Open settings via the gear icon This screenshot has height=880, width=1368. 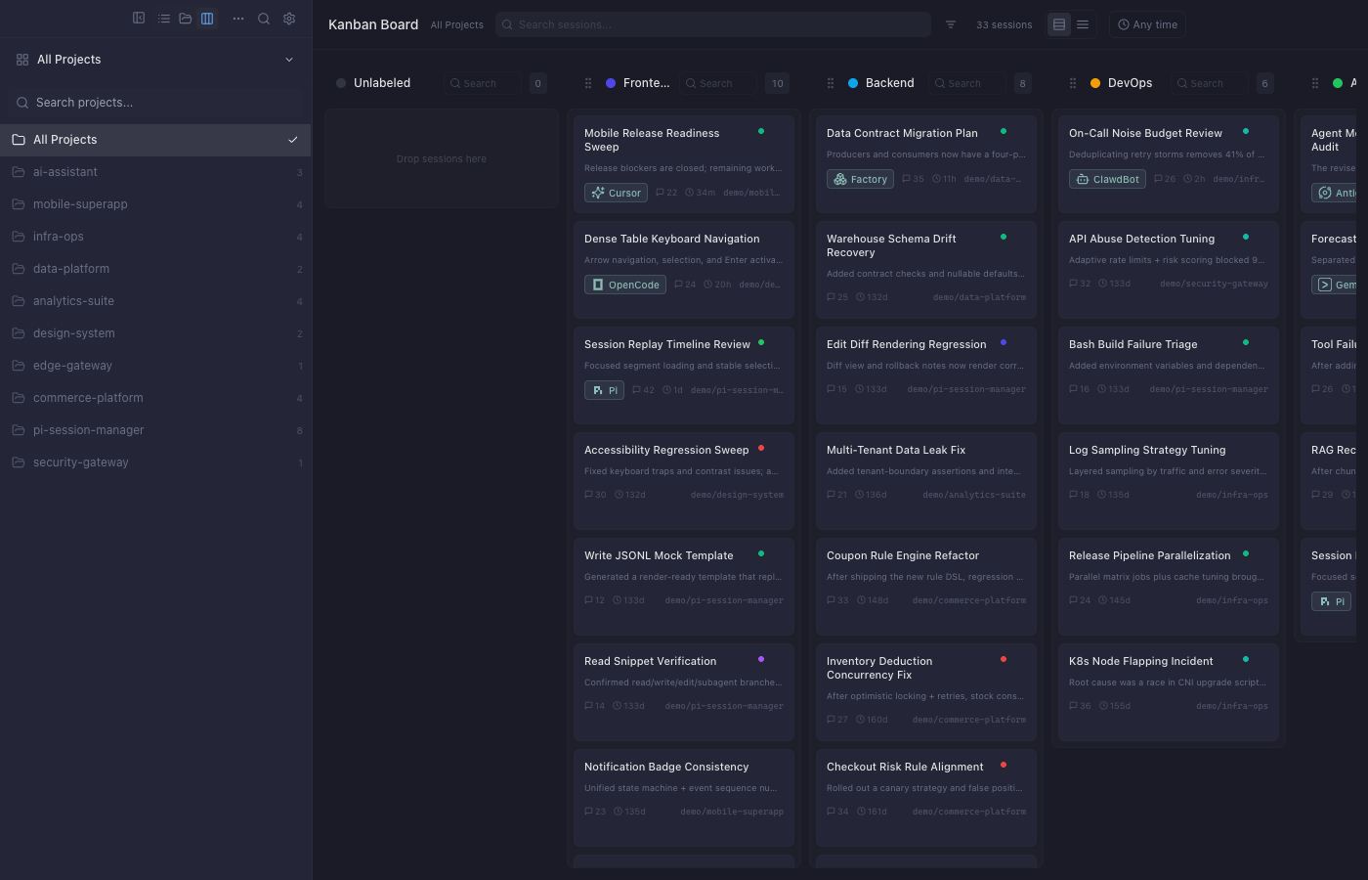289,19
